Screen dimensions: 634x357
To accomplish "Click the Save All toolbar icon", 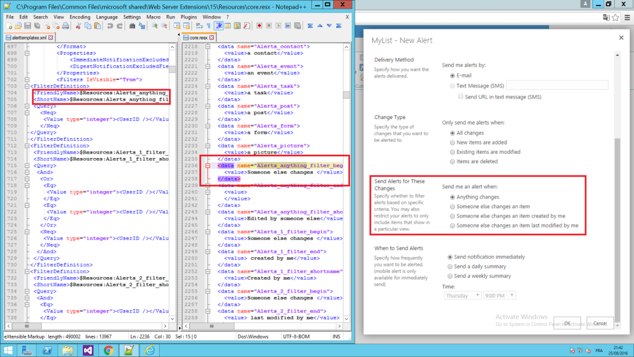I will click(x=37, y=26).
